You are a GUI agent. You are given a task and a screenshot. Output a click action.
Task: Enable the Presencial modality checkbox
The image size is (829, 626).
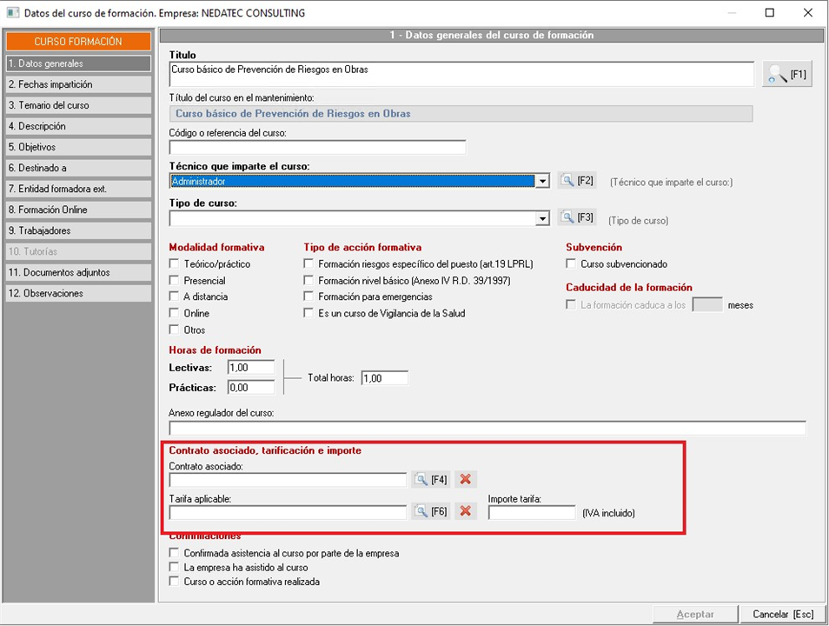175,281
